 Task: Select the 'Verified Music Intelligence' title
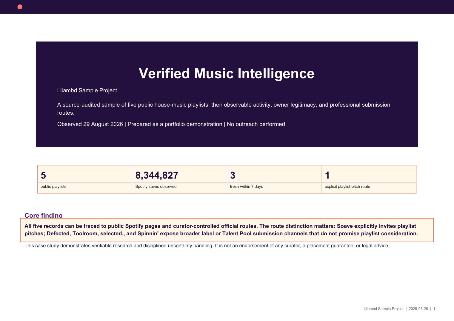(x=227, y=73)
